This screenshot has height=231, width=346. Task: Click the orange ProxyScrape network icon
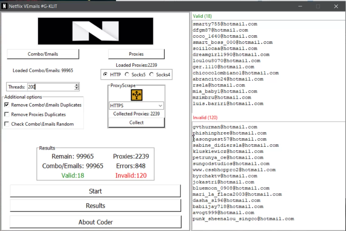[137, 95]
